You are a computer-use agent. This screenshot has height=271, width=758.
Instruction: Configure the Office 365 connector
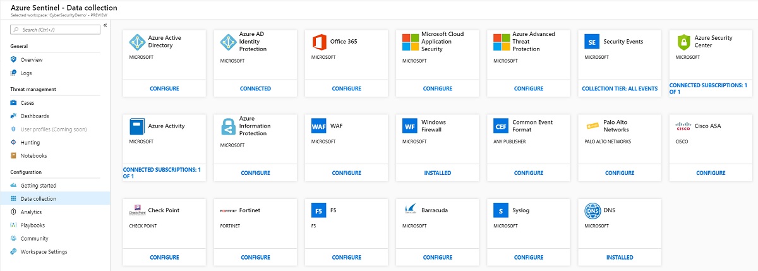click(x=346, y=89)
